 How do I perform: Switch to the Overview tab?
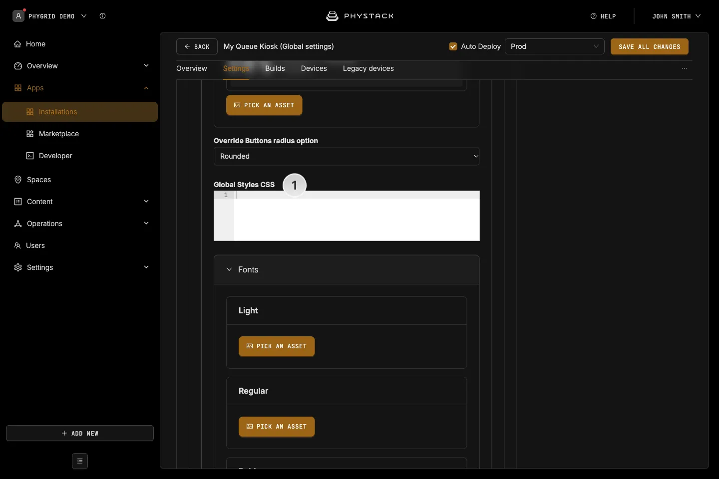click(x=192, y=68)
